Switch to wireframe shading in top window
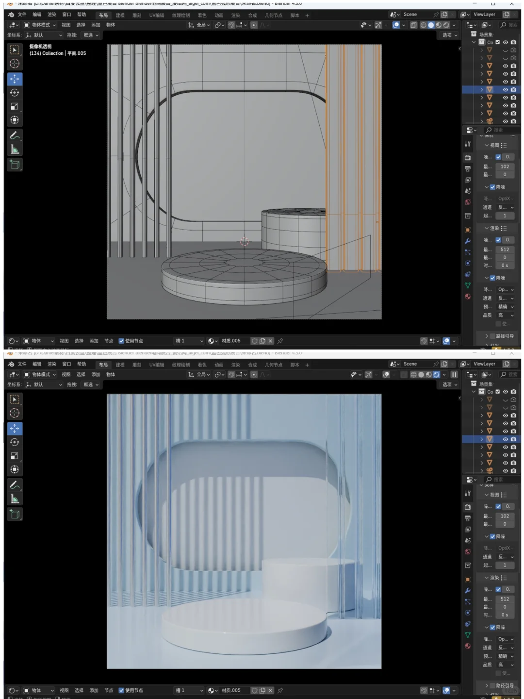 (423, 25)
